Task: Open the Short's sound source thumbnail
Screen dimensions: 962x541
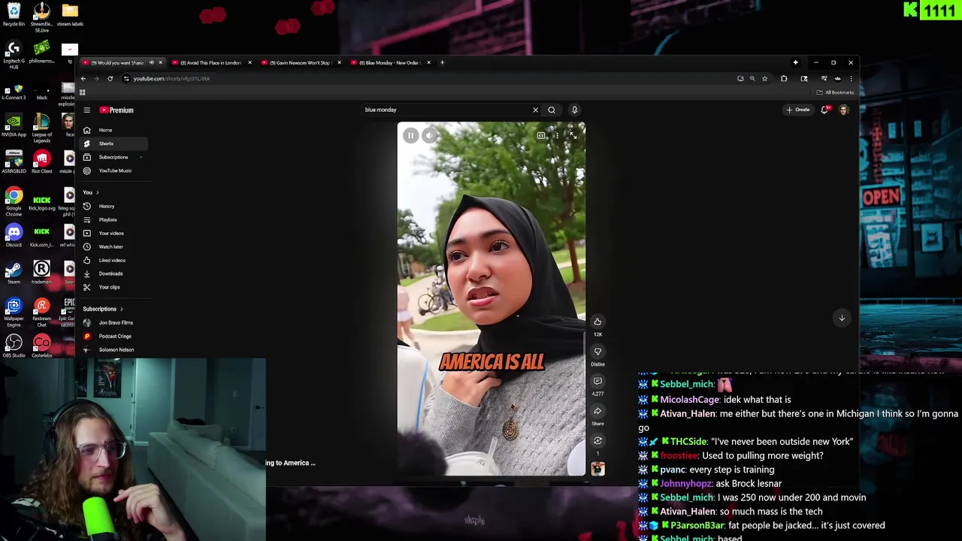Action: pyautogui.click(x=597, y=469)
